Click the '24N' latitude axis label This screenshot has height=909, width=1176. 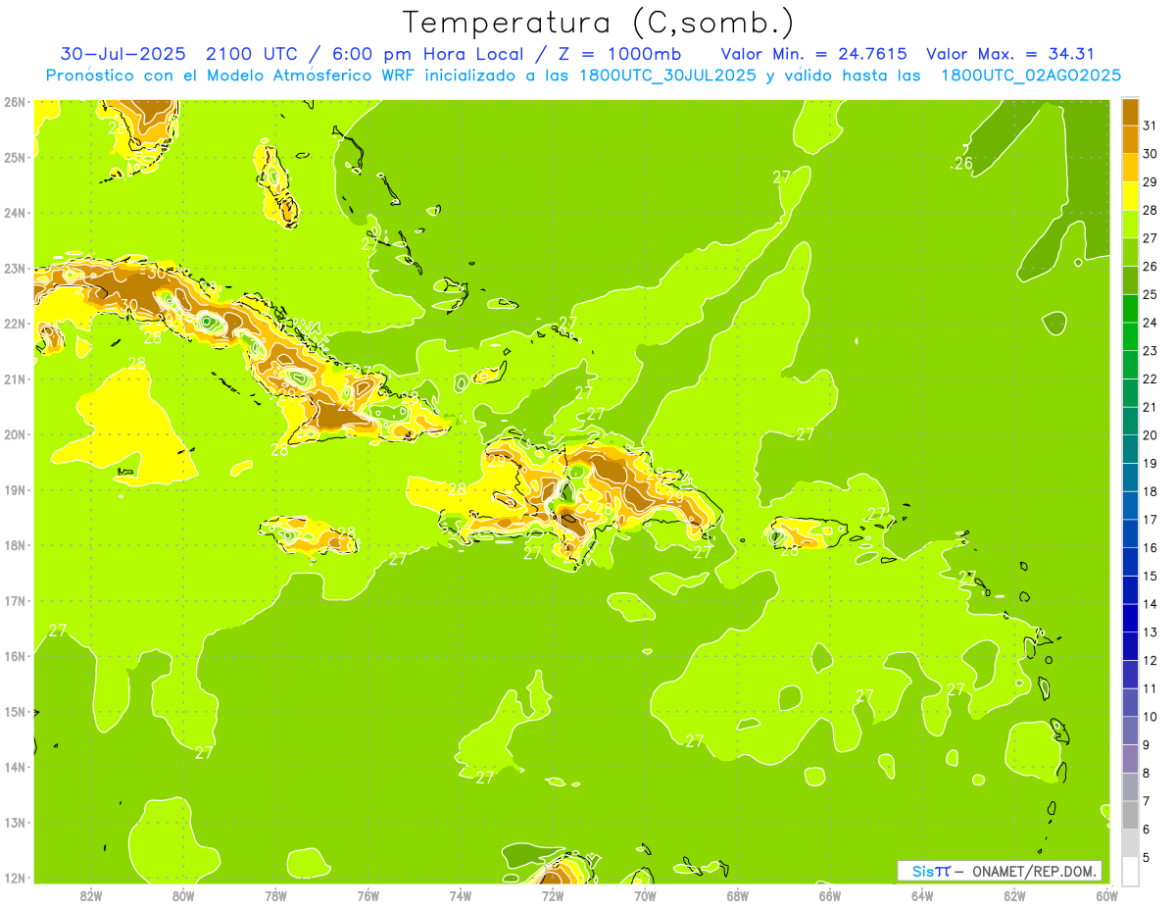[x=15, y=213]
